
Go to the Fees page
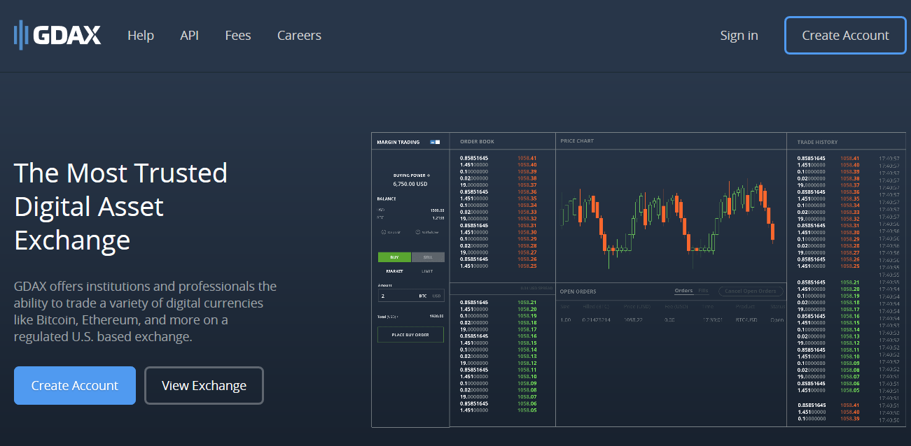(238, 36)
